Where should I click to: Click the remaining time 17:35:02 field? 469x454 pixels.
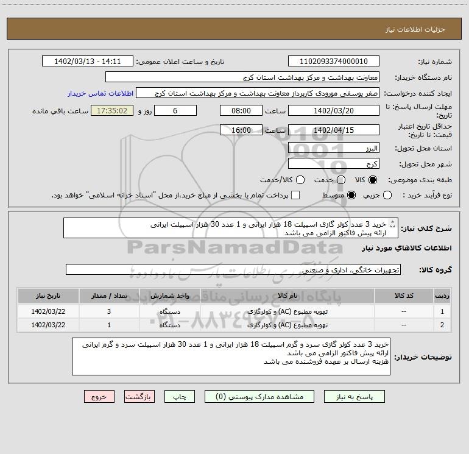point(112,110)
